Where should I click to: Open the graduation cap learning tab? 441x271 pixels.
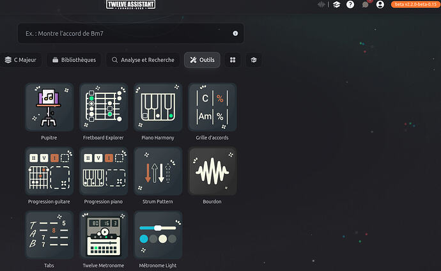[254, 60]
